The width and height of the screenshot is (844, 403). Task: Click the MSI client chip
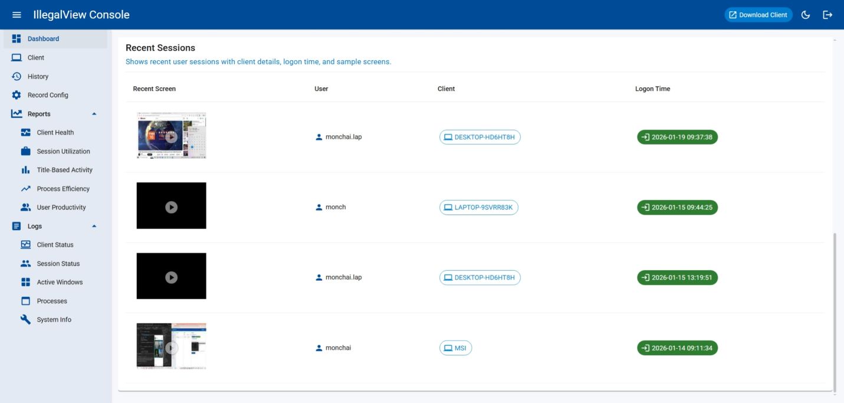click(455, 348)
